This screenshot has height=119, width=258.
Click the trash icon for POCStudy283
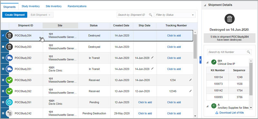click(9, 47)
